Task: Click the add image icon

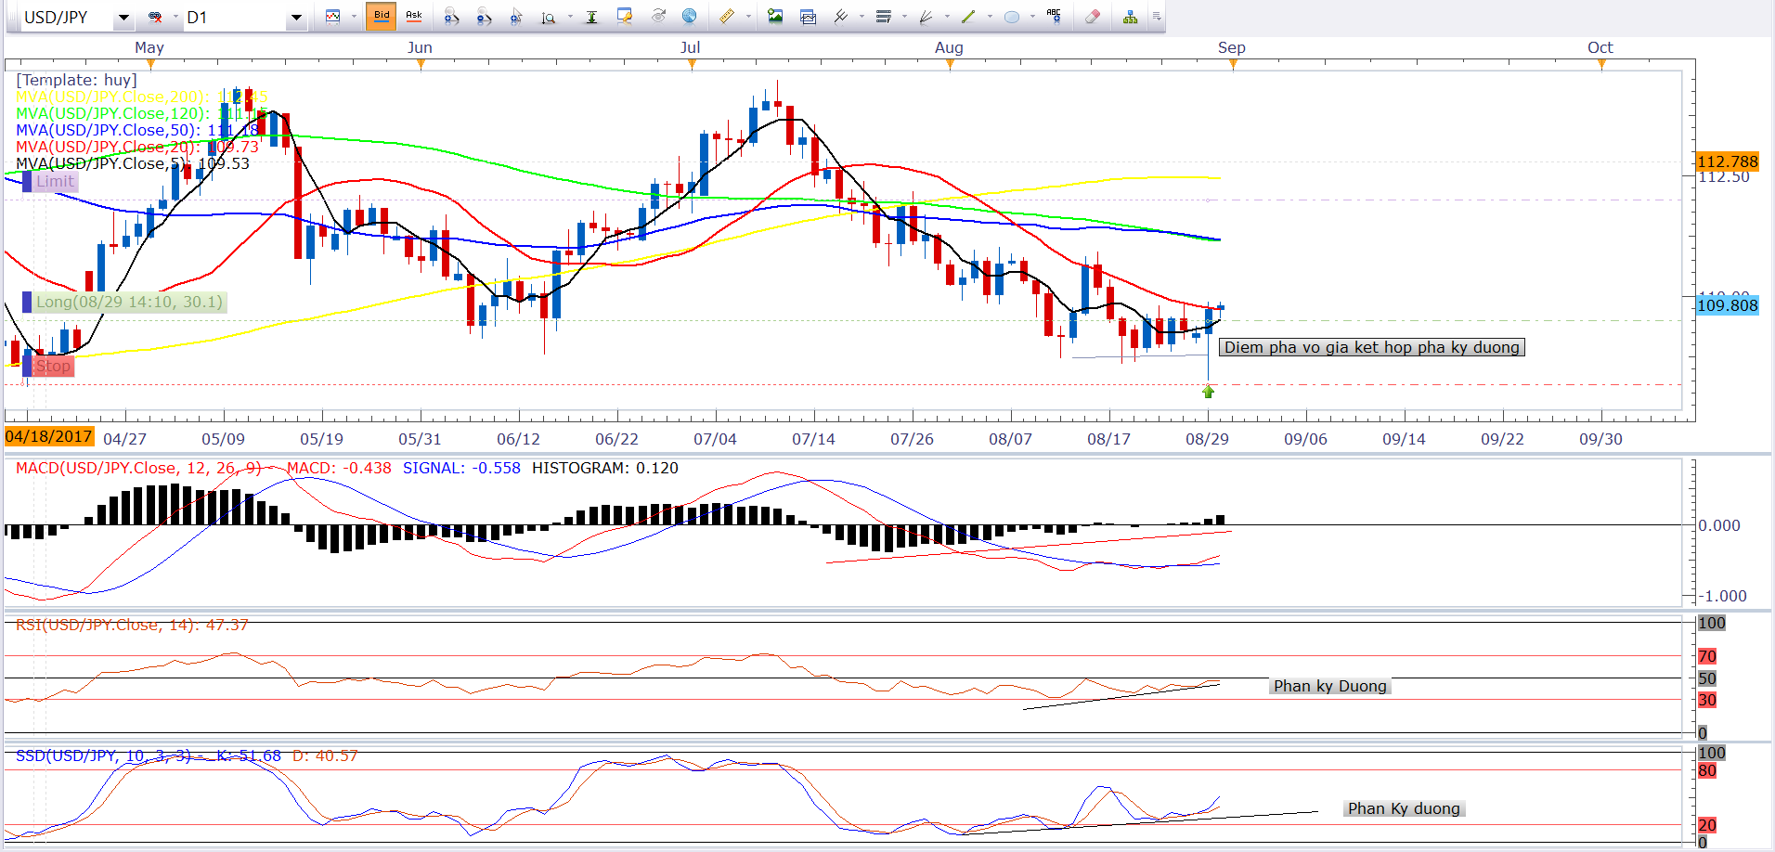Action: tap(775, 17)
